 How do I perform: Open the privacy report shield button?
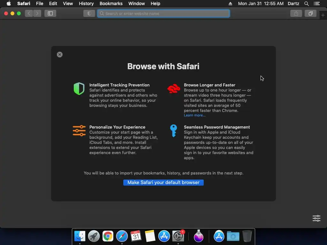(x=89, y=13)
